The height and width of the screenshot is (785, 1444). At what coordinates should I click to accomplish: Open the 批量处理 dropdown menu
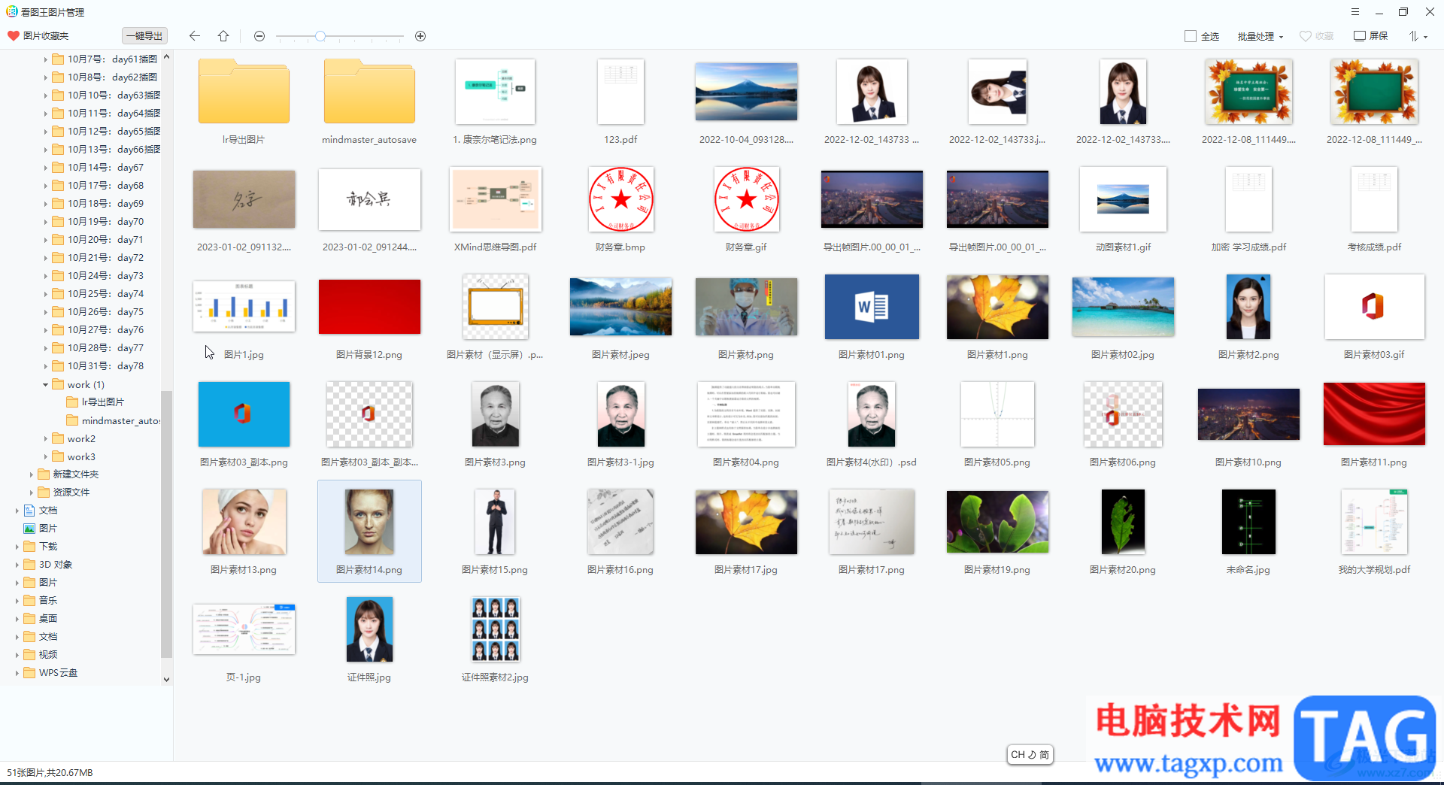[x=1260, y=36]
